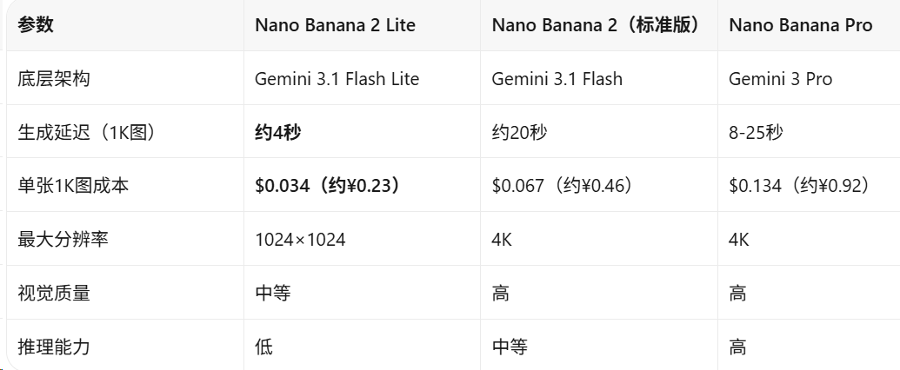Click the 8-25秒 latency cell

tap(756, 133)
